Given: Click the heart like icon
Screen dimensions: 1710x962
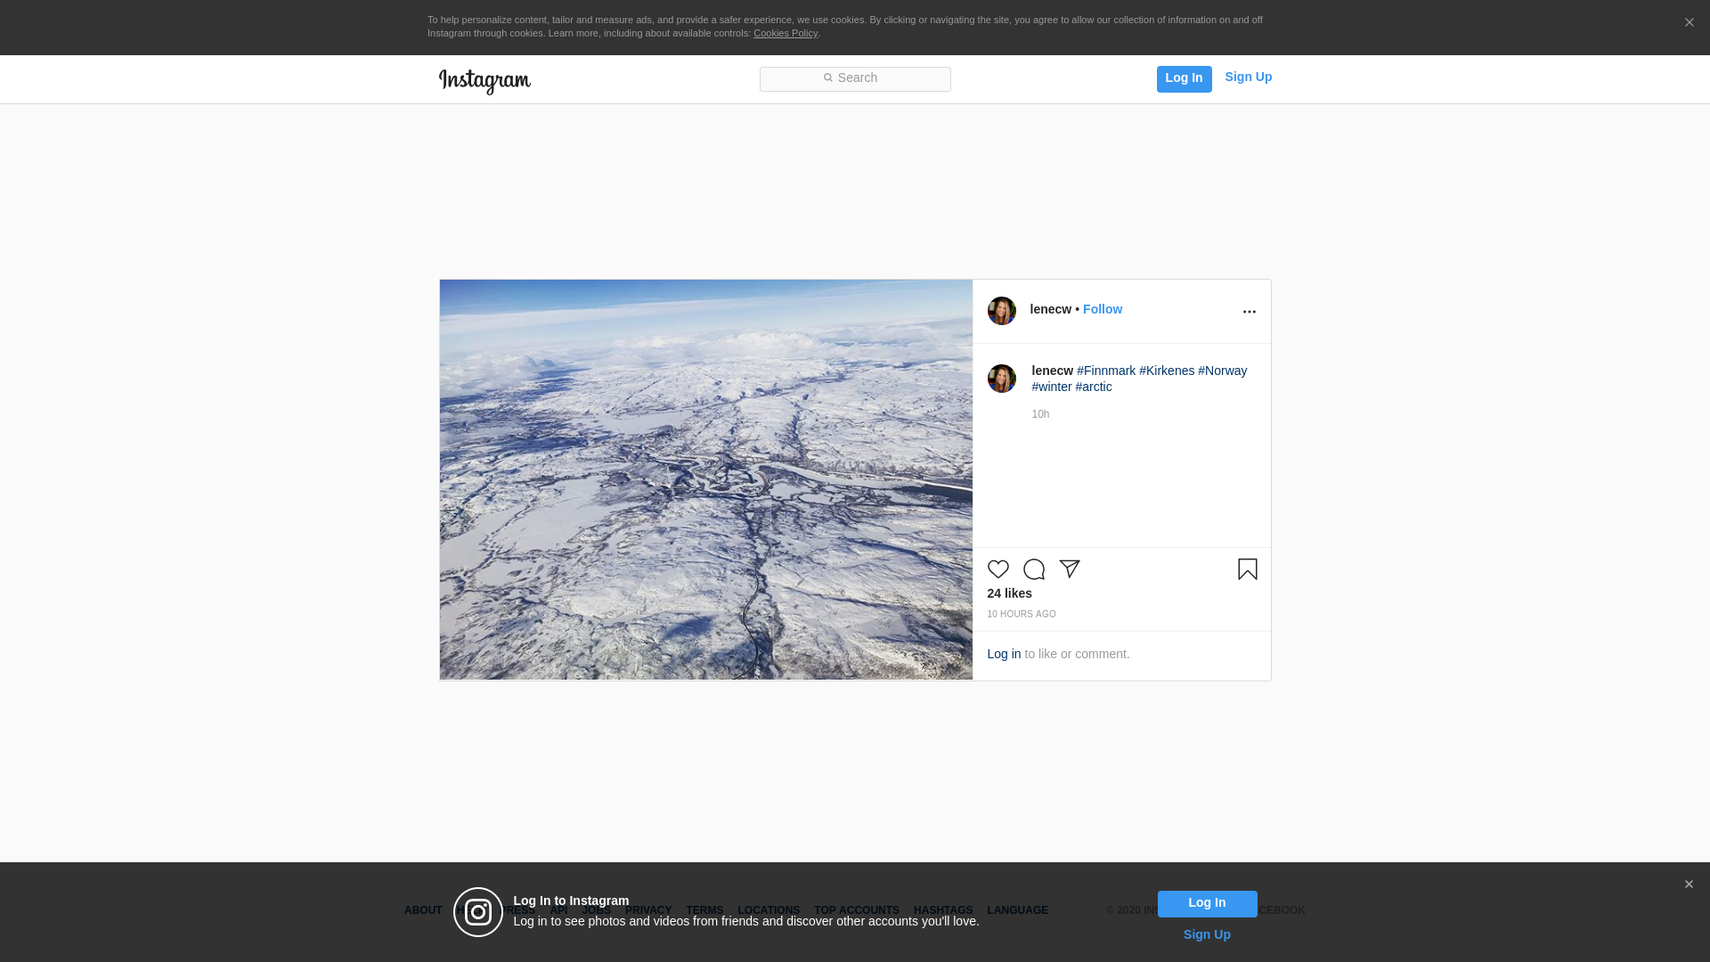Looking at the screenshot, I should [997, 569].
